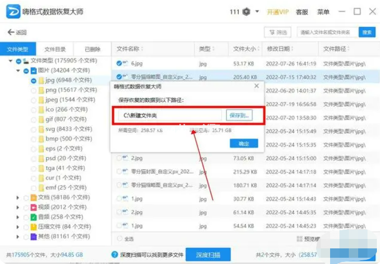The width and height of the screenshot is (380, 264).
Task: Check the gif folder checkbox
Action: coord(34,120)
